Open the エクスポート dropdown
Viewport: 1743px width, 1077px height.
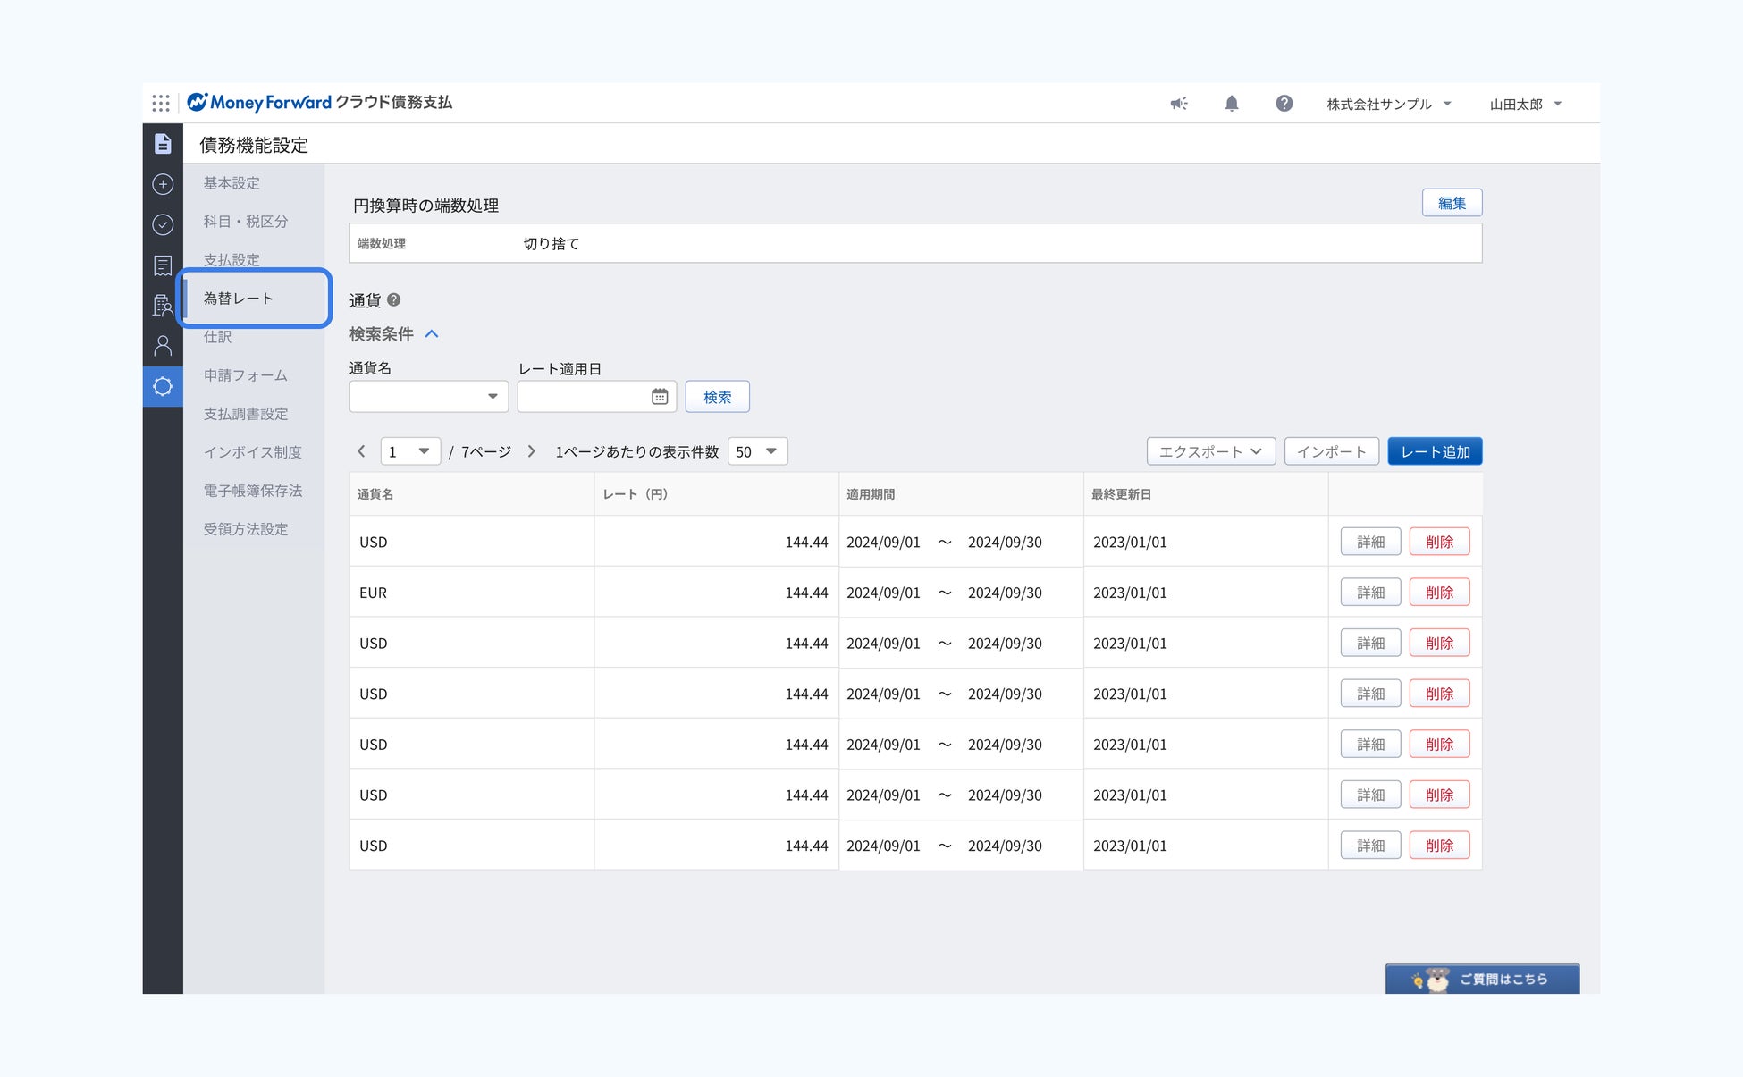coord(1210,451)
